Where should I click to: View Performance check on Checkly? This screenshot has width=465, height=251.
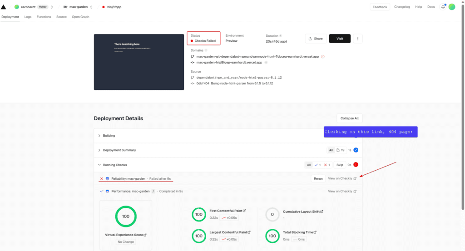click(342, 192)
